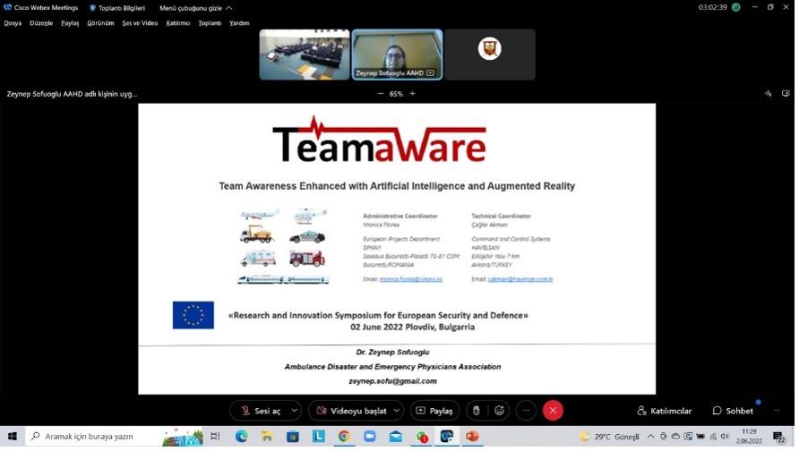Open more options ellipsis in meeting controls
The height and width of the screenshot is (451, 799).
[x=526, y=411]
